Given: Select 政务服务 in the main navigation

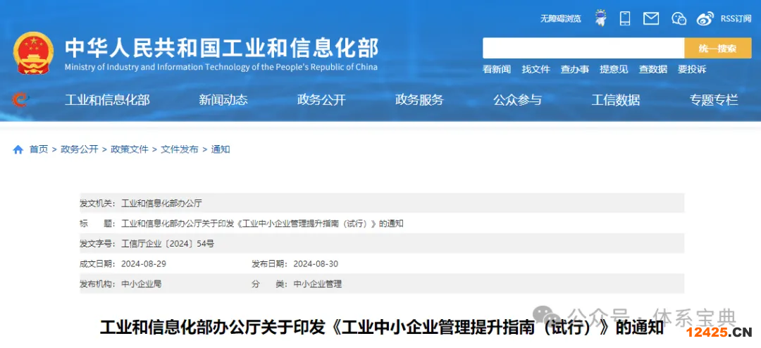Looking at the screenshot, I should pos(419,100).
